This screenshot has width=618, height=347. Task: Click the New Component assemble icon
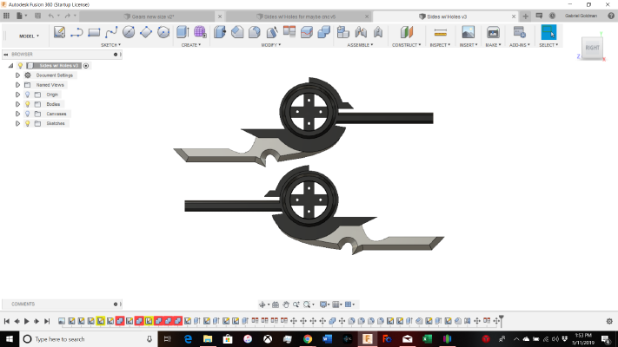pyautogui.click(x=343, y=32)
